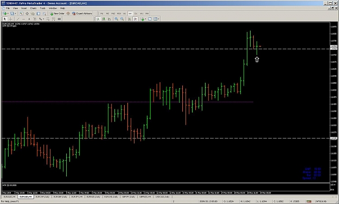Viewport: 339px width, 204px height.
Task: Open the Insert menu
Action: tap(24, 8)
